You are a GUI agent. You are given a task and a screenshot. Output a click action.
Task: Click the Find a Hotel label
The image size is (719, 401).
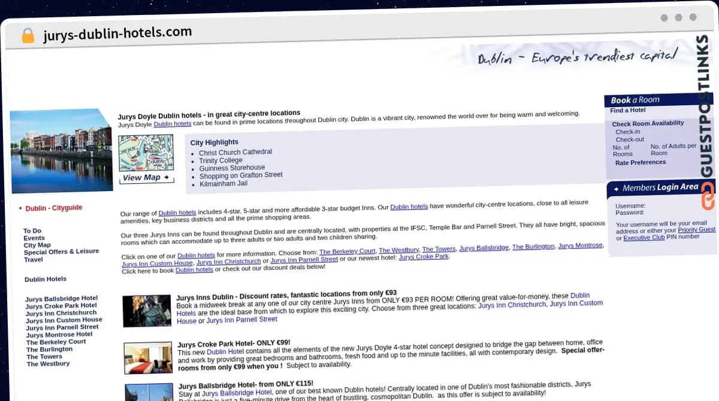[x=628, y=110]
